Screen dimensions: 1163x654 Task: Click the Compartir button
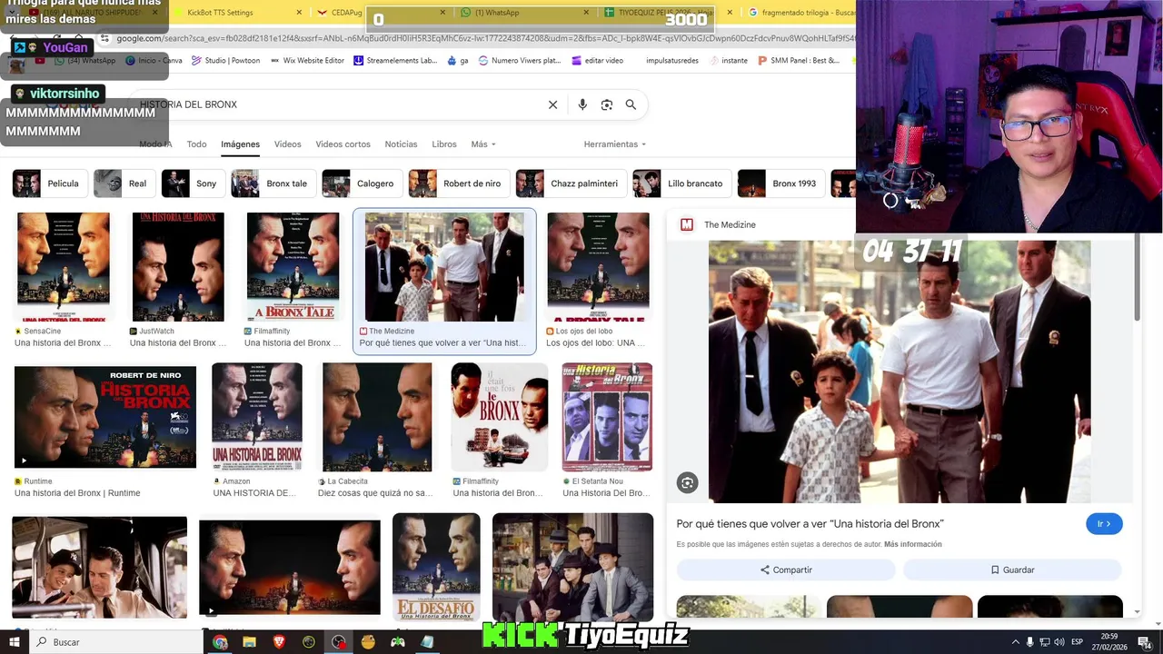pos(786,570)
